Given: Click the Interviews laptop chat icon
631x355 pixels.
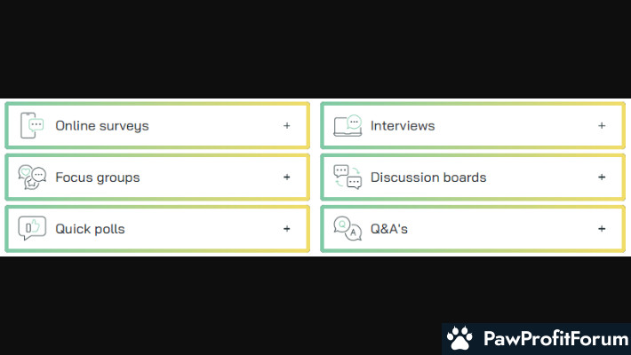Looking at the screenshot, I should 347,125.
